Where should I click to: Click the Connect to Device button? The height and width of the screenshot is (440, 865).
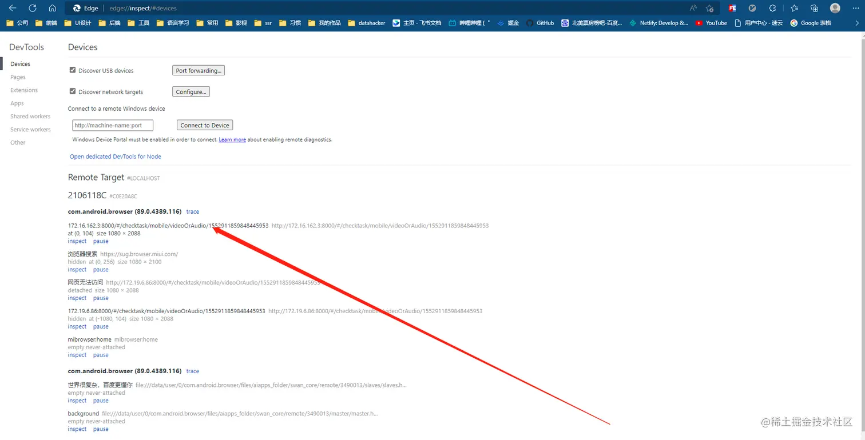205,125
